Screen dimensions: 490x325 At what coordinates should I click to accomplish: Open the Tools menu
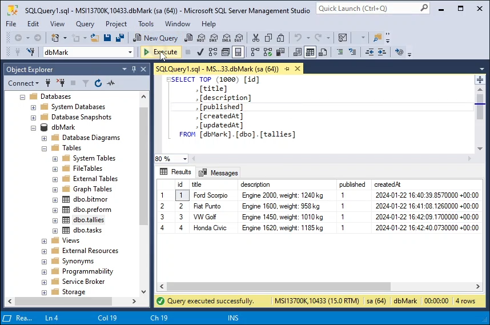[x=146, y=24]
